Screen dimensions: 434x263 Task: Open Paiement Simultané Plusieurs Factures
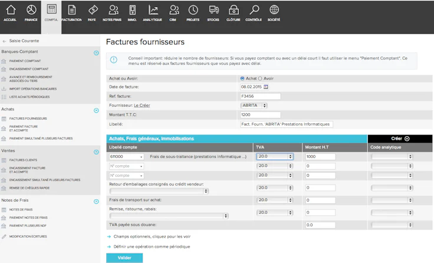41,139
